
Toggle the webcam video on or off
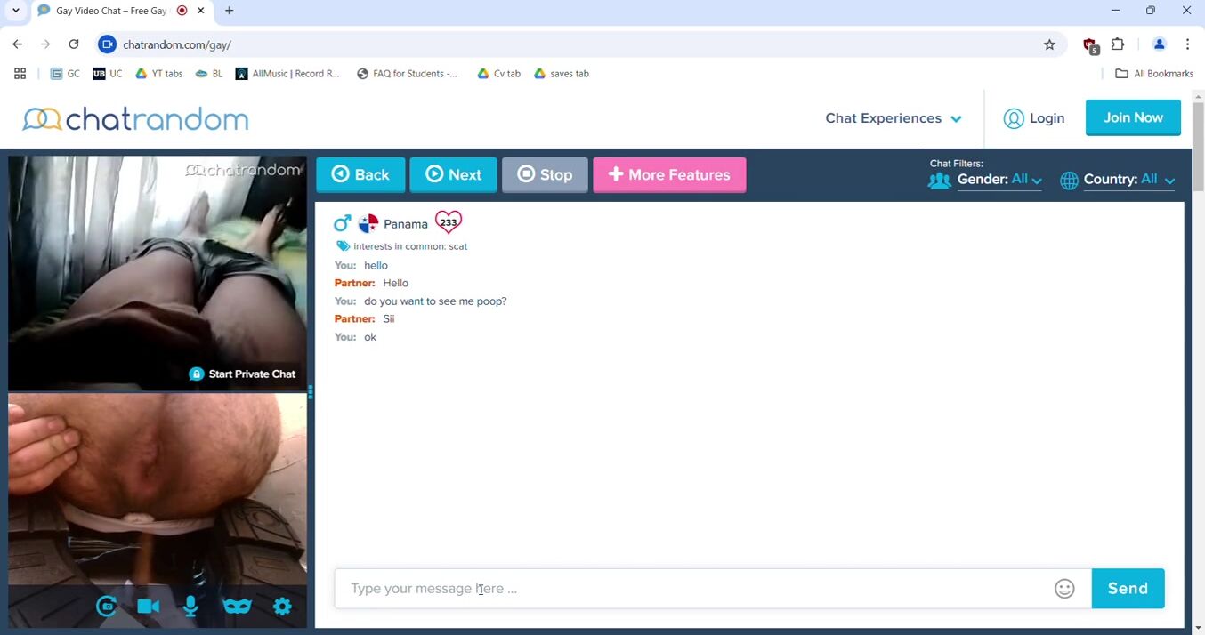pyautogui.click(x=149, y=607)
